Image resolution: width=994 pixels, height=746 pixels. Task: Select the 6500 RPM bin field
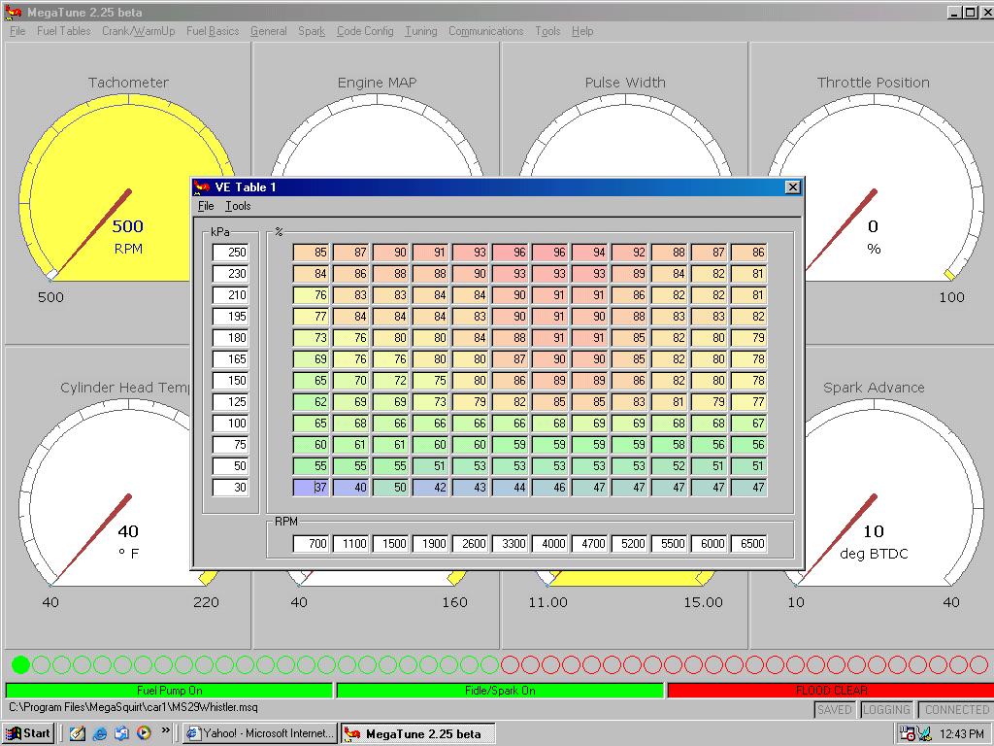pyautogui.click(x=747, y=544)
